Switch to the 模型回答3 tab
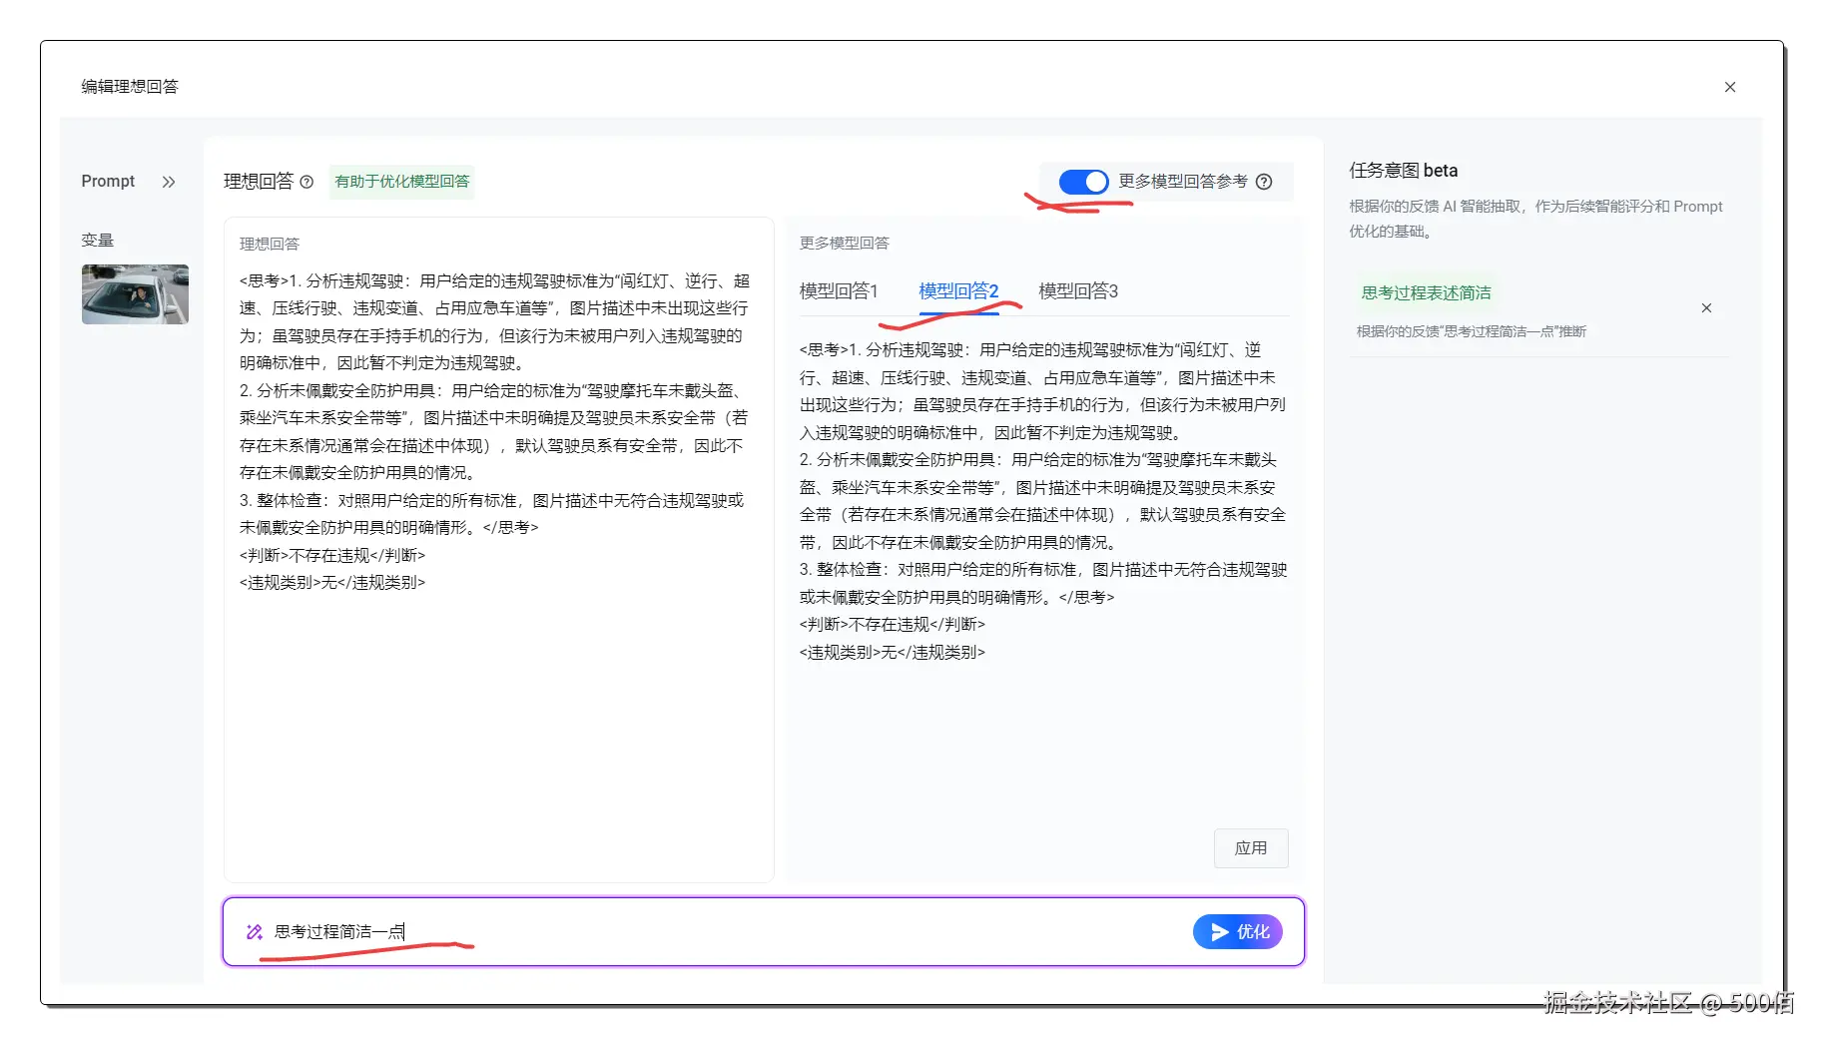Viewport: 1823px width, 1044px height. tap(1078, 291)
